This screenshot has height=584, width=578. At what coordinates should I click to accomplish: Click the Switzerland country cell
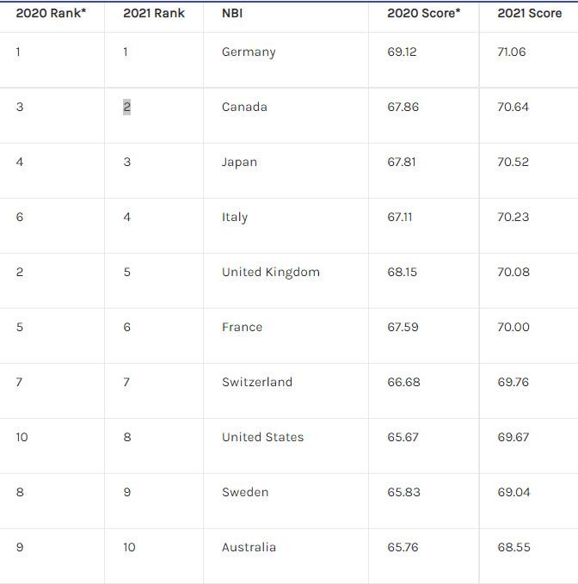click(257, 382)
